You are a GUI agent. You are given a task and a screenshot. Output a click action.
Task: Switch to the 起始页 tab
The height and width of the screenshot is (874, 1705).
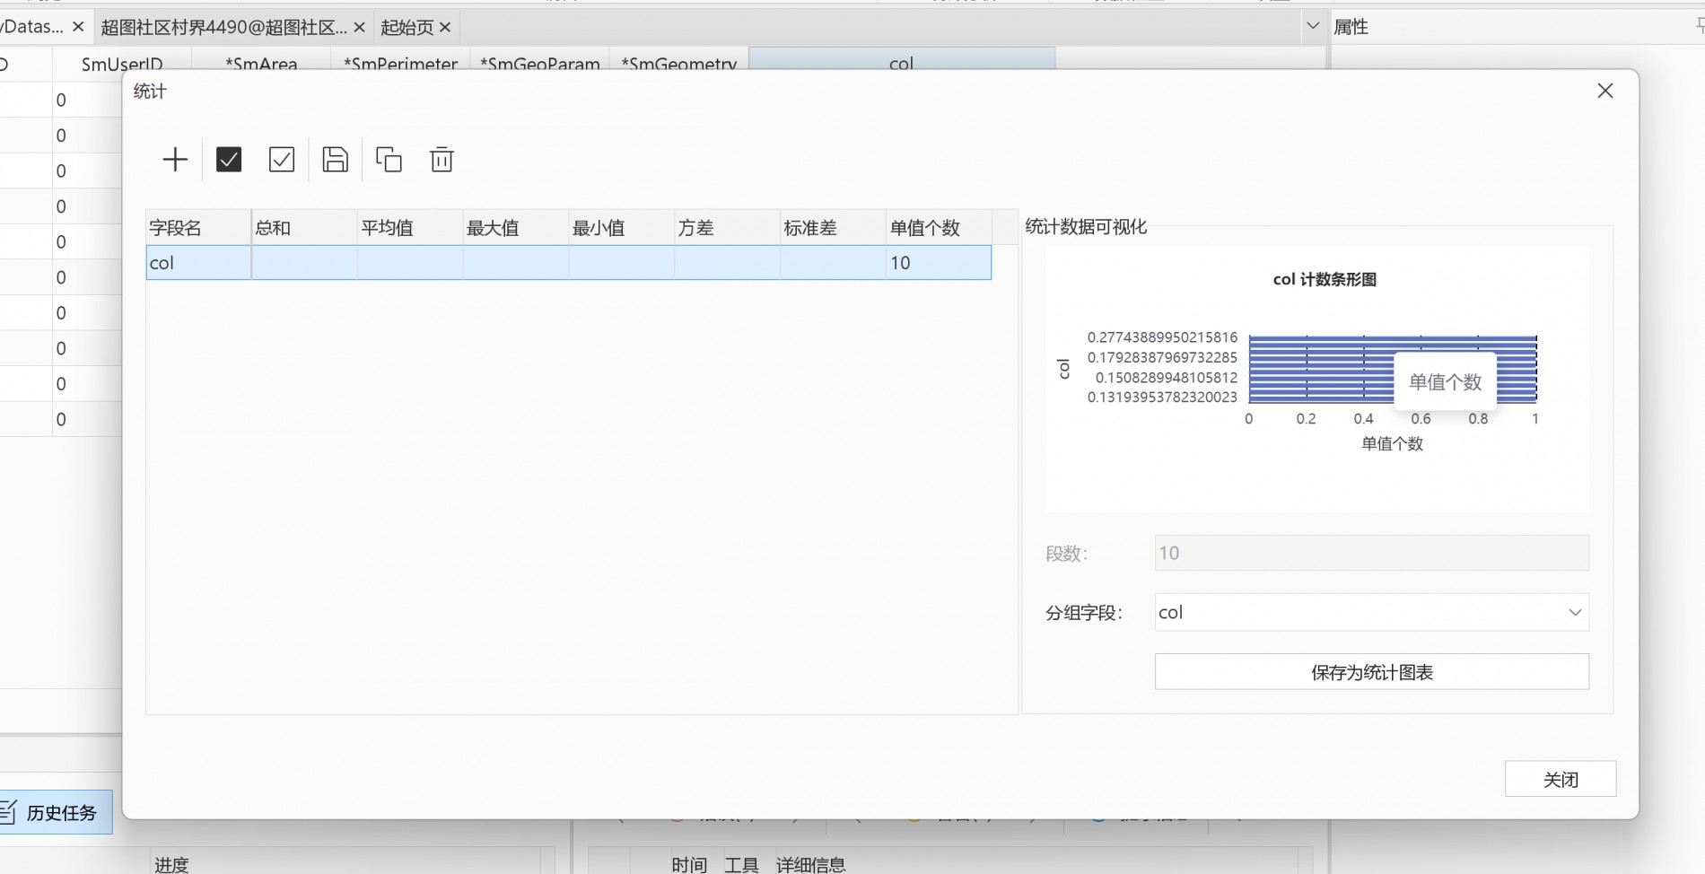pos(407,27)
